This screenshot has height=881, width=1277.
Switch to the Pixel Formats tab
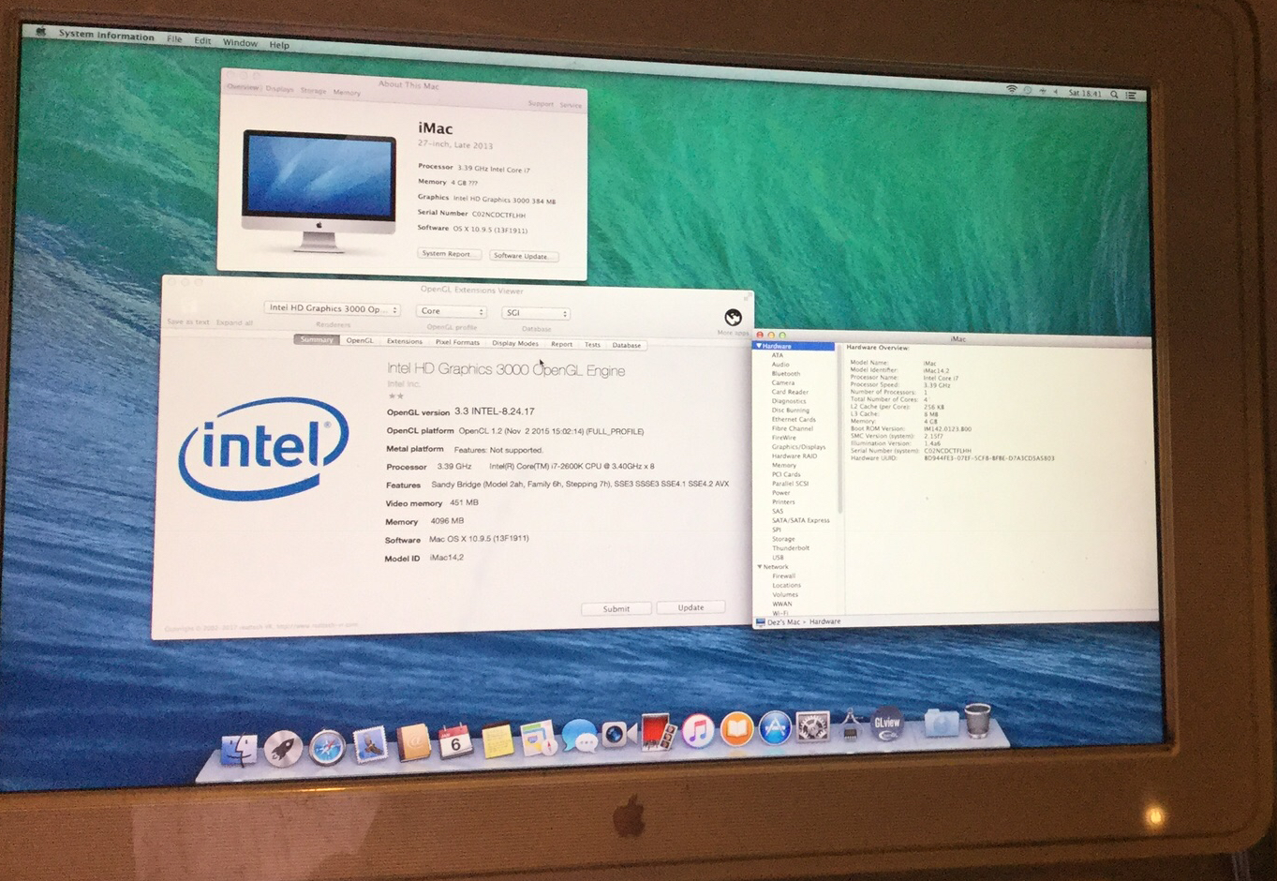pos(457,342)
